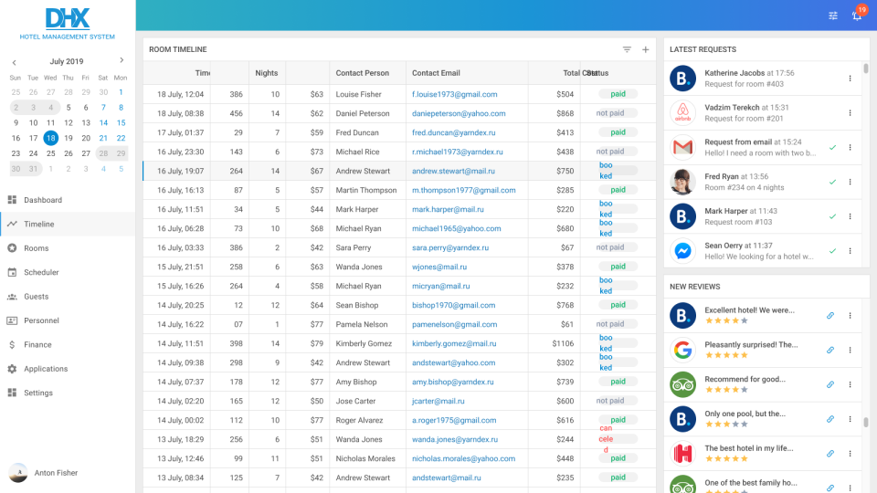The height and width of the screenshot is (493, 877).
Task: Open Katherine Jacobs Booking.com request avatar
Action: [683, 79]
